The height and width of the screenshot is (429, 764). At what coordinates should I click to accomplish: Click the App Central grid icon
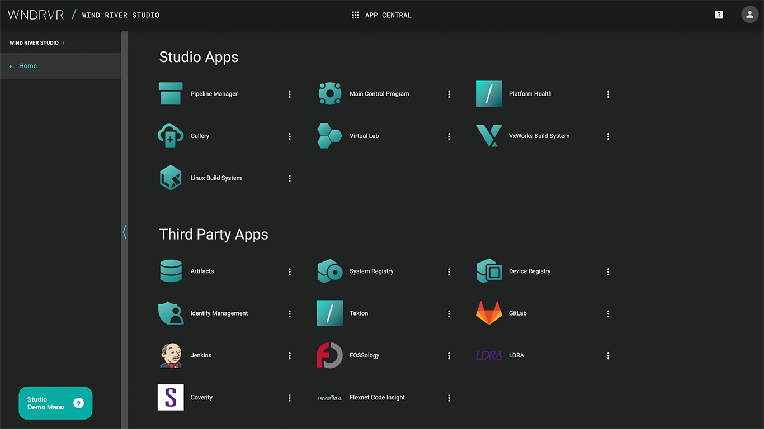point(355,15)
